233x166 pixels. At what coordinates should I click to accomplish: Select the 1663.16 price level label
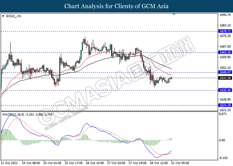click(225, 52)
